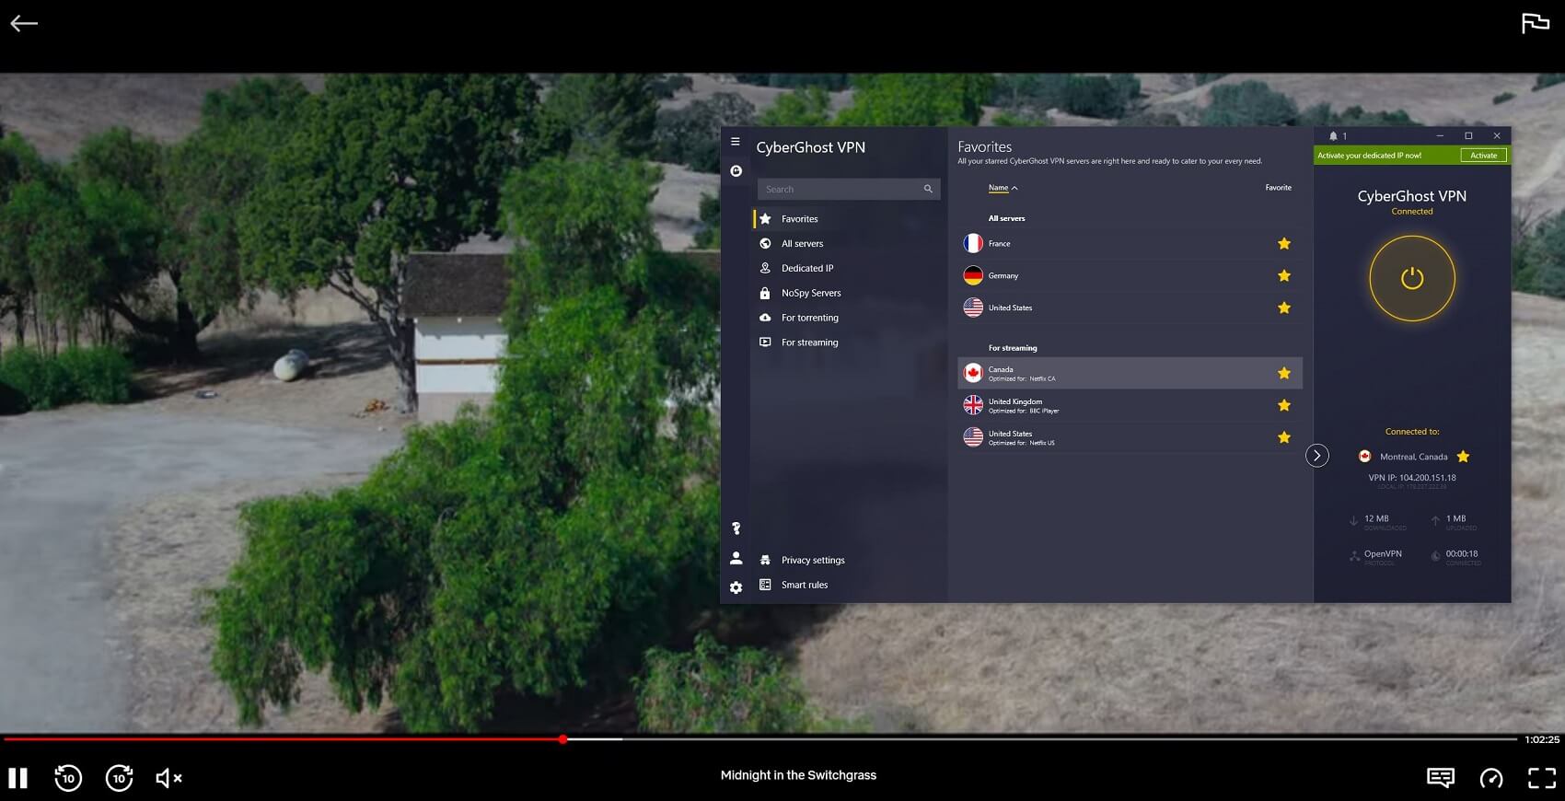Open Dedicated IP section
The height and width of the screenshot is (801, 1565).
click(x=807, y=269)
